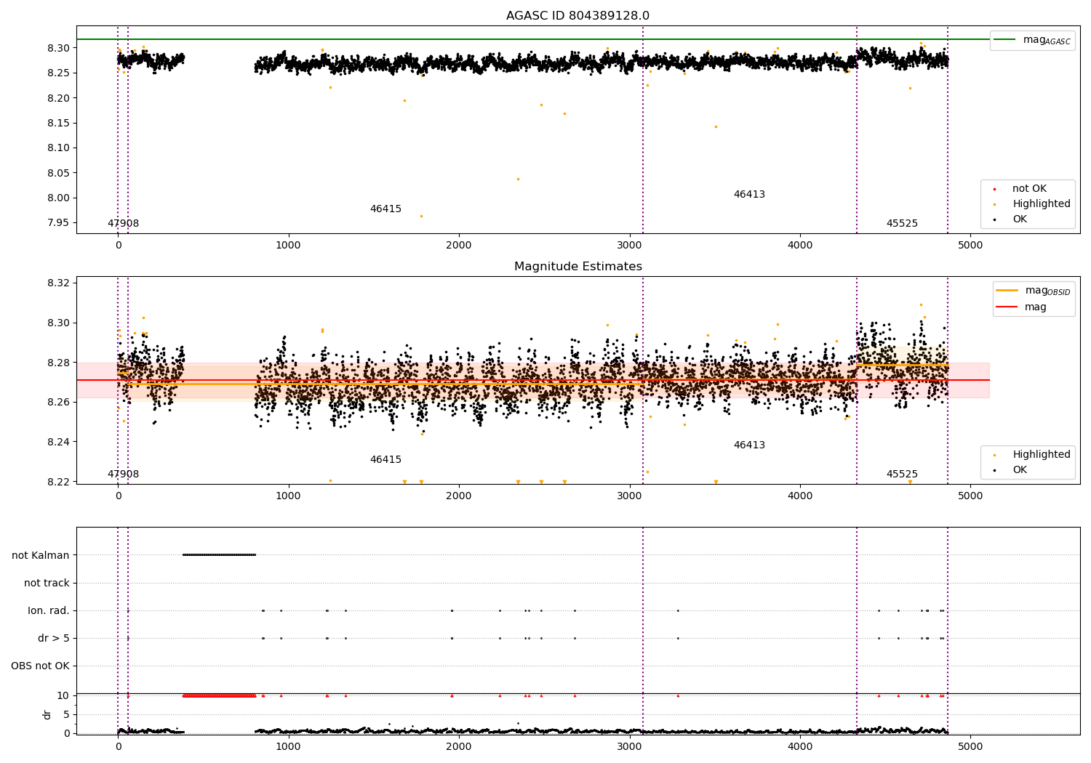Click x-tick 1000 under the top plot
1091x763 pixels.
[x=289, y=246]
